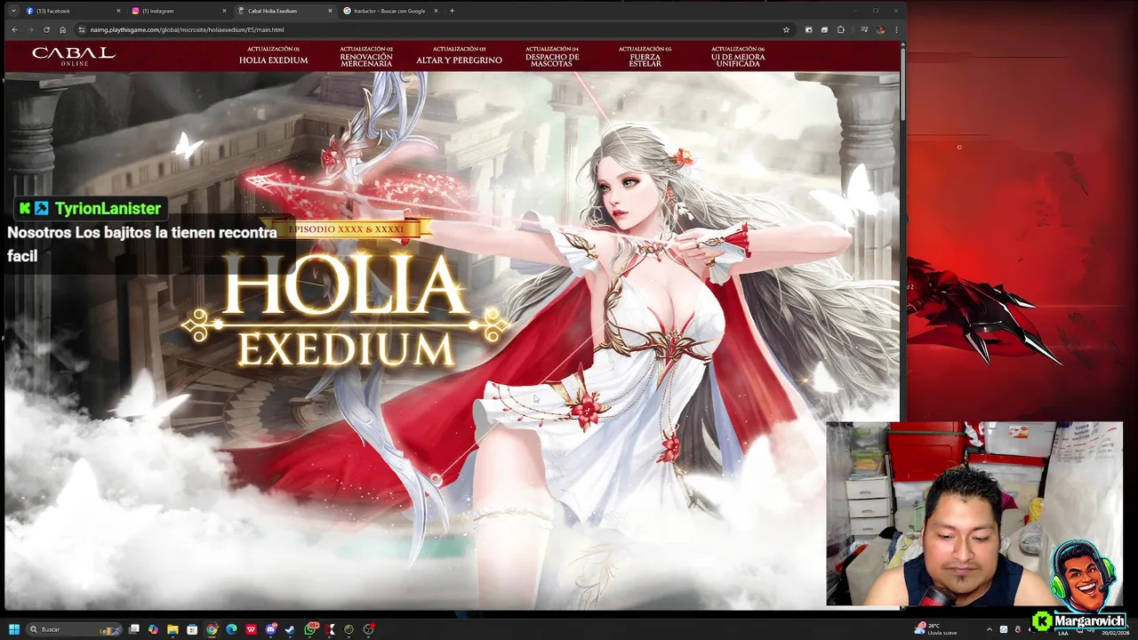Click the HOLIA EXEDIUM title banner
Image resolution: width=1138 pixels, height=640 pixels.
tap(346, 310)
